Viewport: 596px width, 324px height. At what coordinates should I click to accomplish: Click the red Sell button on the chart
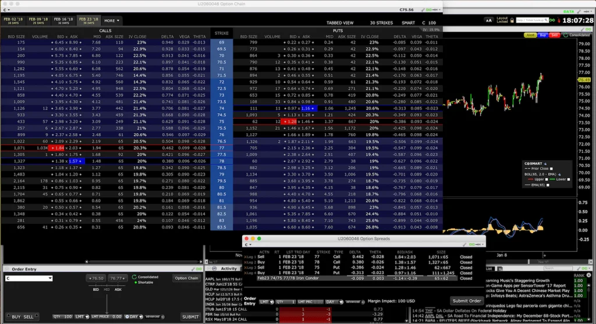click(555, 35)
